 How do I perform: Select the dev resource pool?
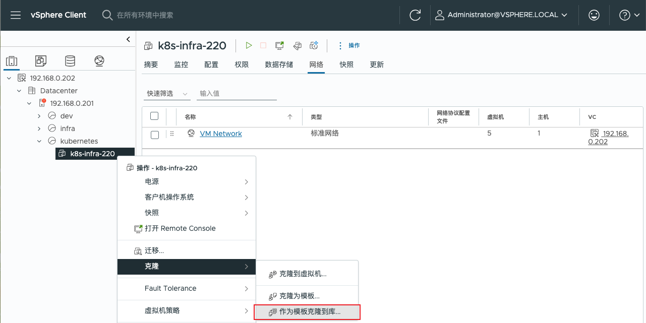tap(66, 116)
